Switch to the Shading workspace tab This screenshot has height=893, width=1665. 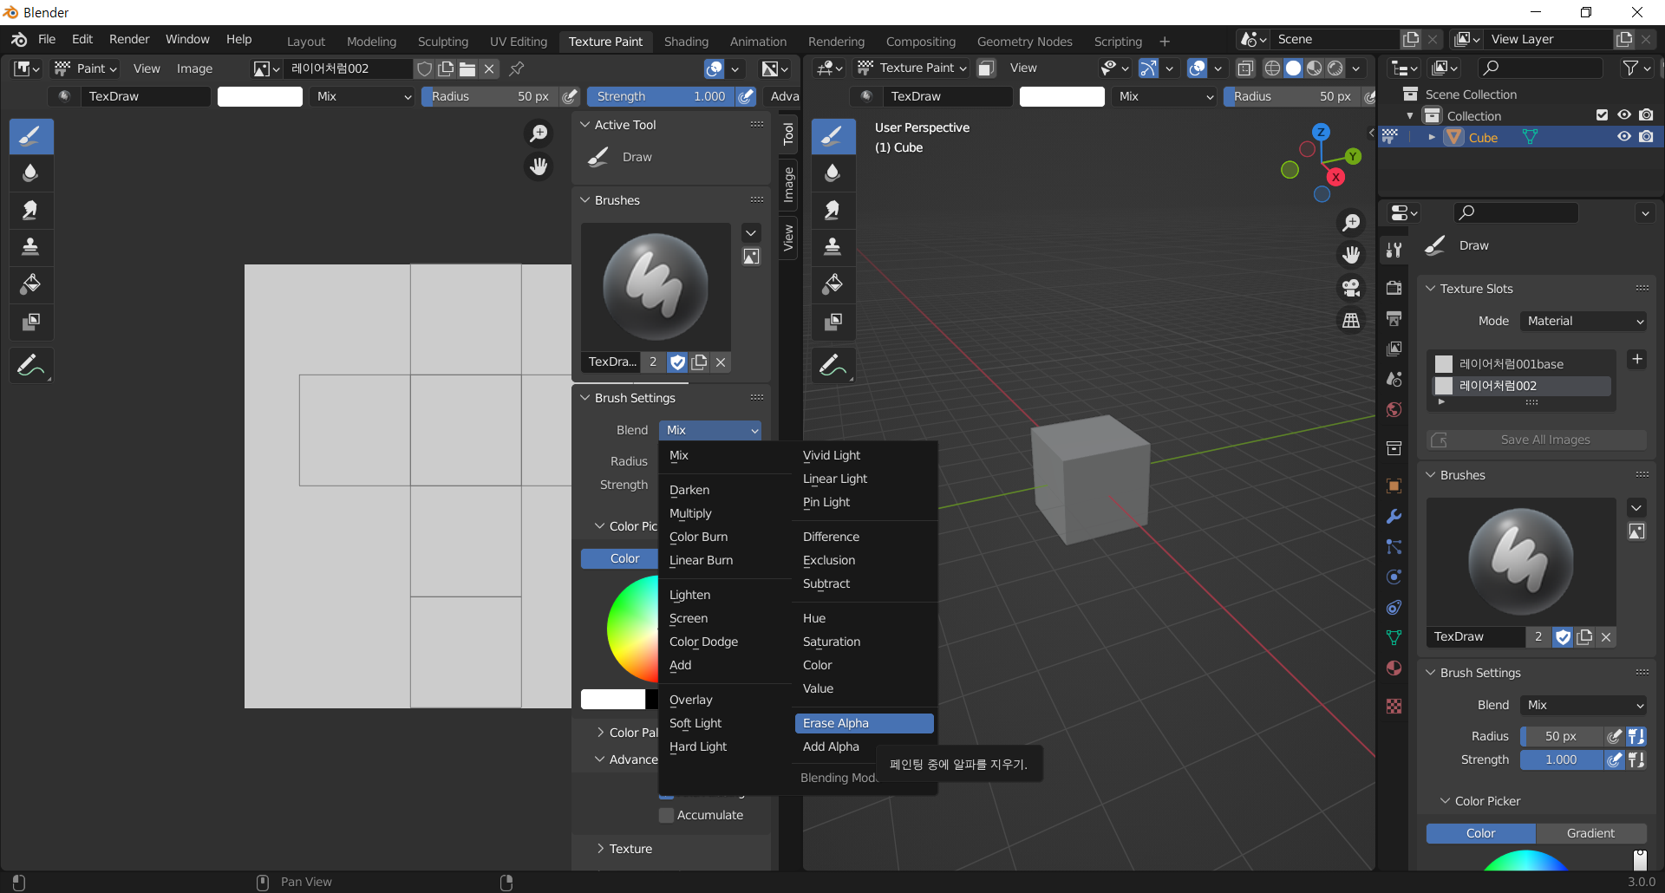(x=686, y=42)
